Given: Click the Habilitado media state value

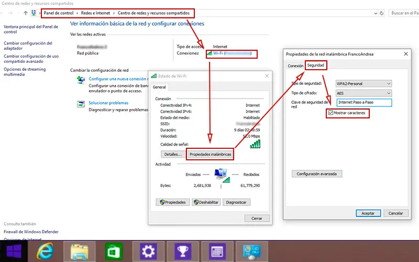Looking at the screenshot, I should (x=251, y=117).
